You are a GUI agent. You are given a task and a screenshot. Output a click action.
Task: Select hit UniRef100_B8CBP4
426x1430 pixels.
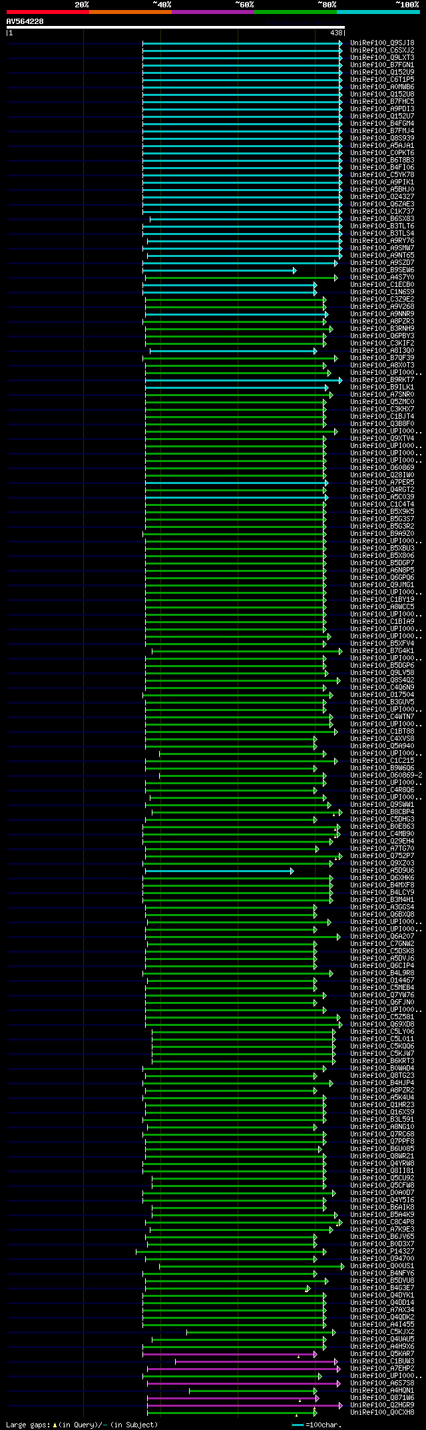(382, 812)
